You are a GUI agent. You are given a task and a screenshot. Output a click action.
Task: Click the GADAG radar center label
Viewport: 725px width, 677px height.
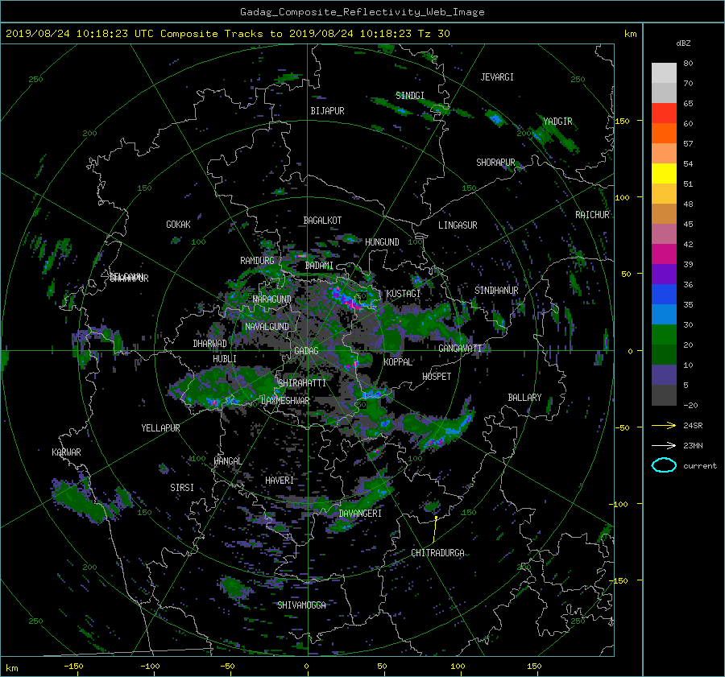(x=307, y=351)
